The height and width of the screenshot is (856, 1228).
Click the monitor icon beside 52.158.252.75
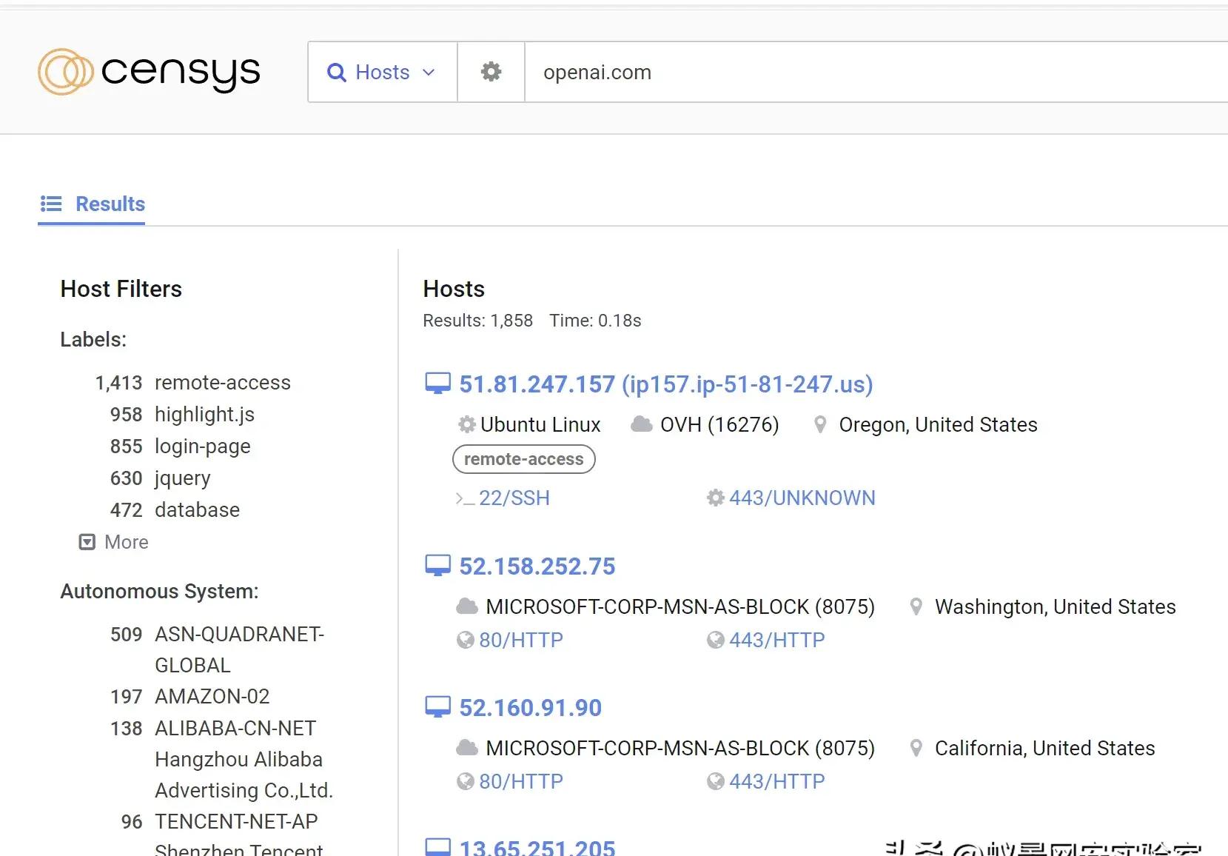click(437, 566)
